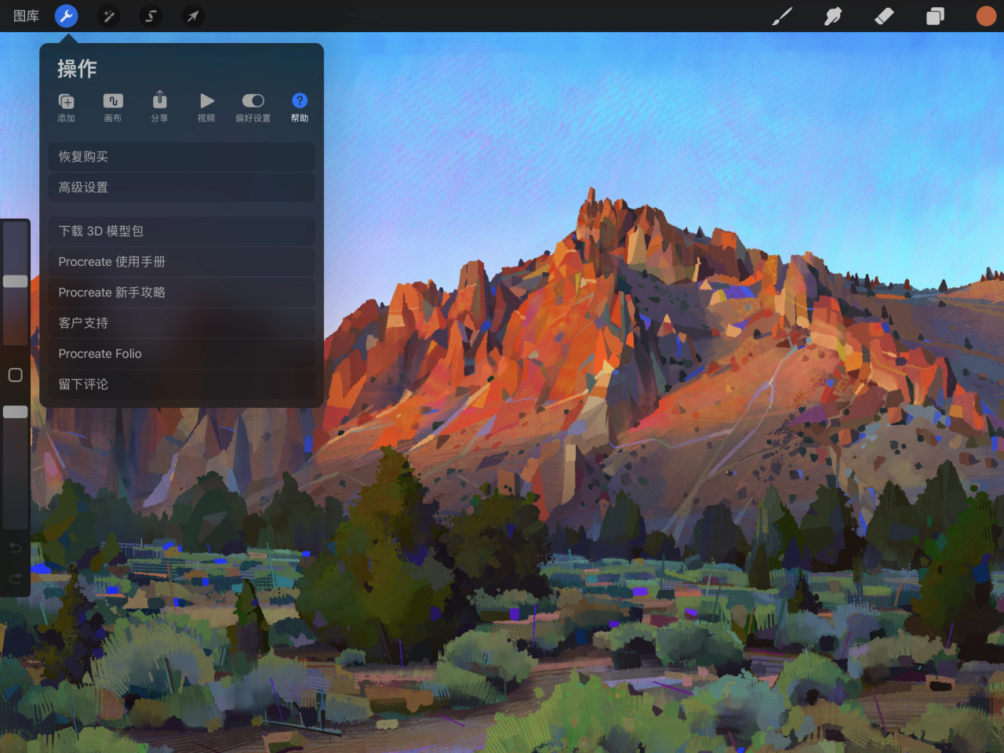Open the Adjustments magic wand menu

108,16
